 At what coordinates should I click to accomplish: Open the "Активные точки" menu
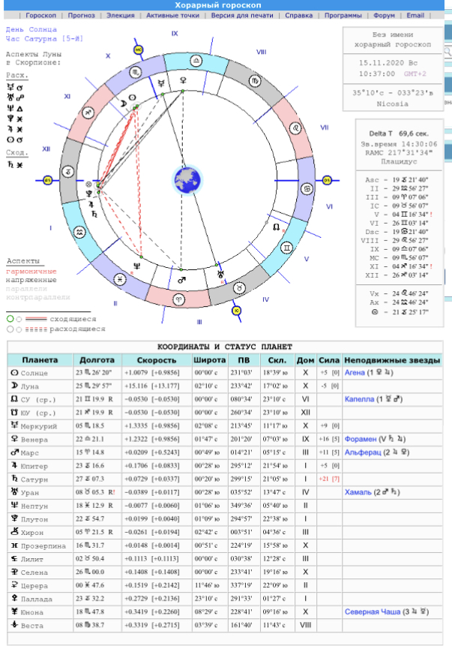(x=172, y=15)
